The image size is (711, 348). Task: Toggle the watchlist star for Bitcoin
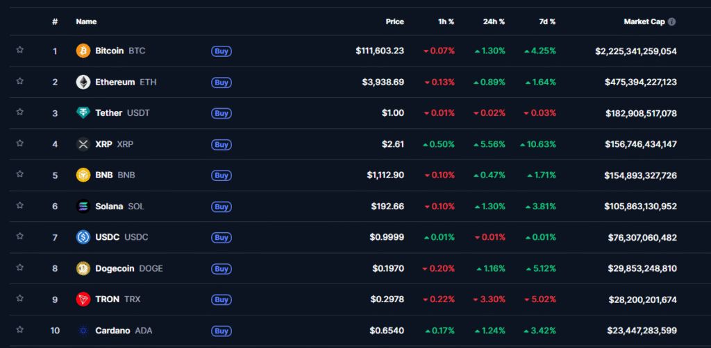pos(20,50)
